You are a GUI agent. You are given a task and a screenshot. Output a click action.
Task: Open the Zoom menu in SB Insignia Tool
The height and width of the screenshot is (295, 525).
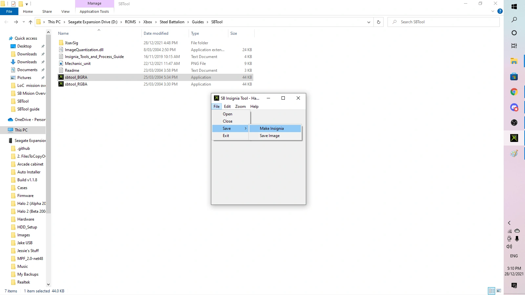241,107
